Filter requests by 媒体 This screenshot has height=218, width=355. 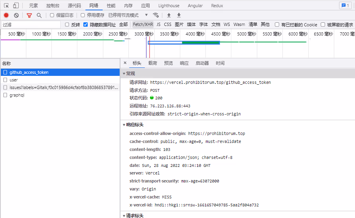[191, 24]
